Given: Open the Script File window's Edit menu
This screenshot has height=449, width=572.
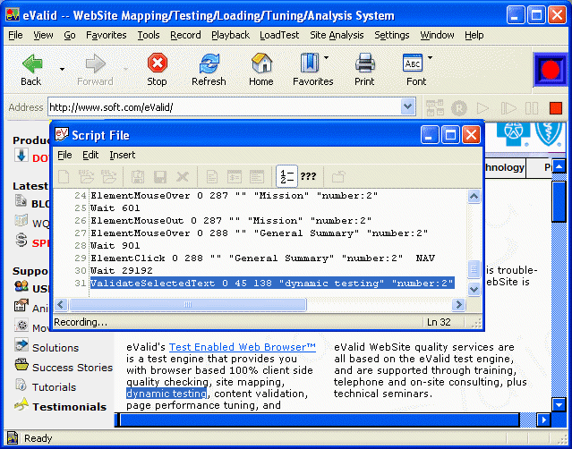Looking at the screenshot, I should 90,155.
